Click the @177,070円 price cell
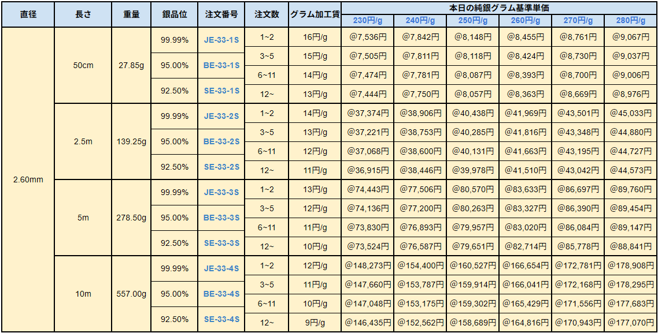Image resolution: width=658 pixels, height=333 pixels. (x=631, y=323)
